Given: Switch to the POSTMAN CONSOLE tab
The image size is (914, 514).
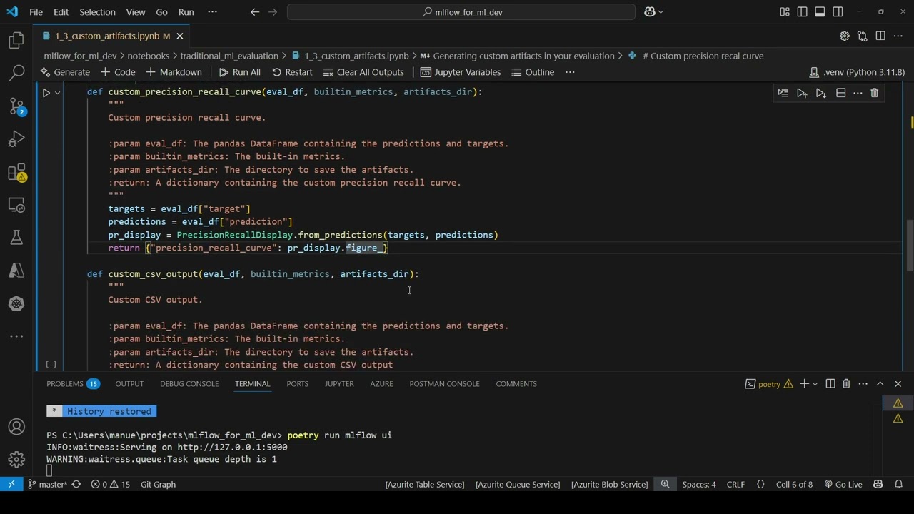Looking at the screenshot, I should coord(444,383).
